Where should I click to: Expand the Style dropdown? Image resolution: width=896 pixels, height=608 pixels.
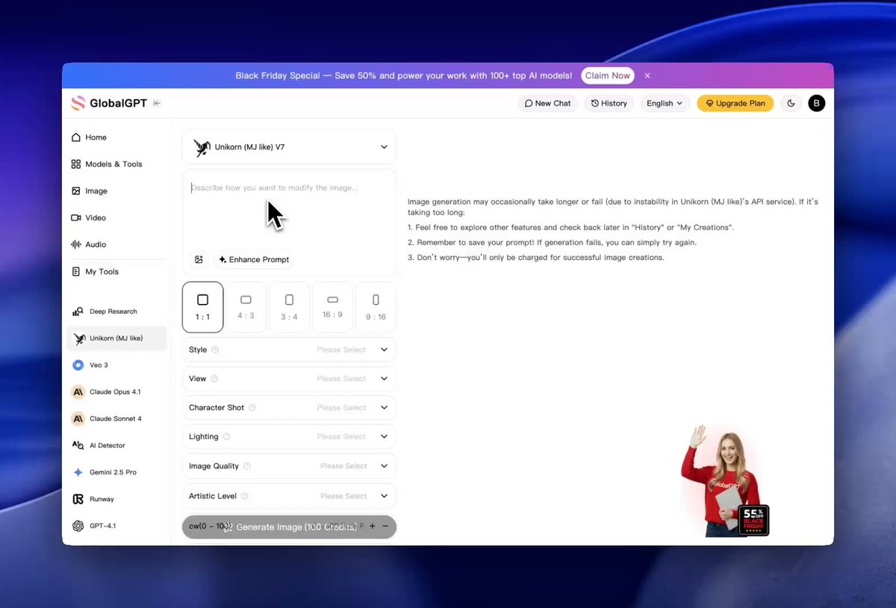point(289,350)
